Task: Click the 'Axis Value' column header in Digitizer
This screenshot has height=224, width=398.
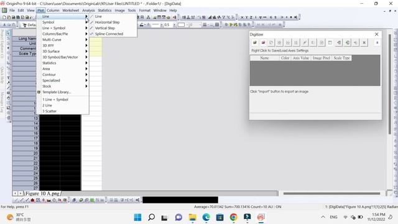Action: (301, 58)
